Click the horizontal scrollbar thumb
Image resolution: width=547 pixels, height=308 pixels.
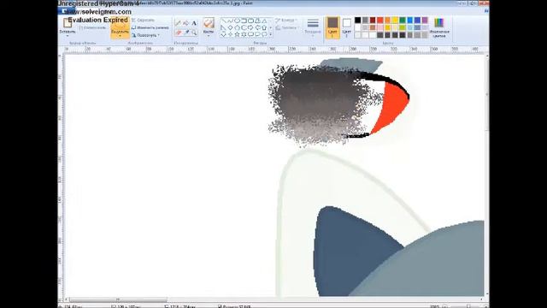click(x=118, y=299)
